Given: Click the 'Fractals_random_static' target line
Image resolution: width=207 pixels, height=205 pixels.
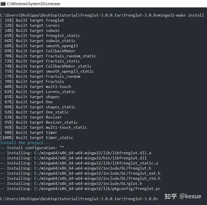Looking at the screenshot, I should click(x=48, y=56).
